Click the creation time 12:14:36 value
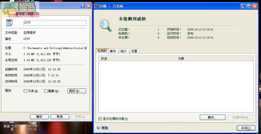This screenshot has width=261, height=134. [x=42, y=69]
